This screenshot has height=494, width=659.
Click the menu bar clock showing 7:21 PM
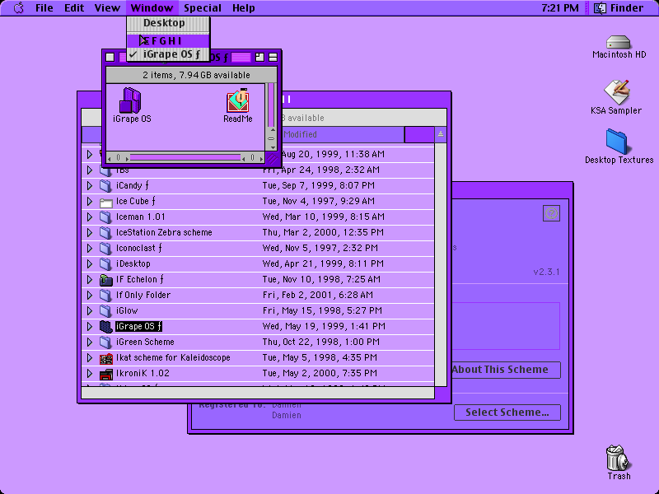[x=560, y=8]
